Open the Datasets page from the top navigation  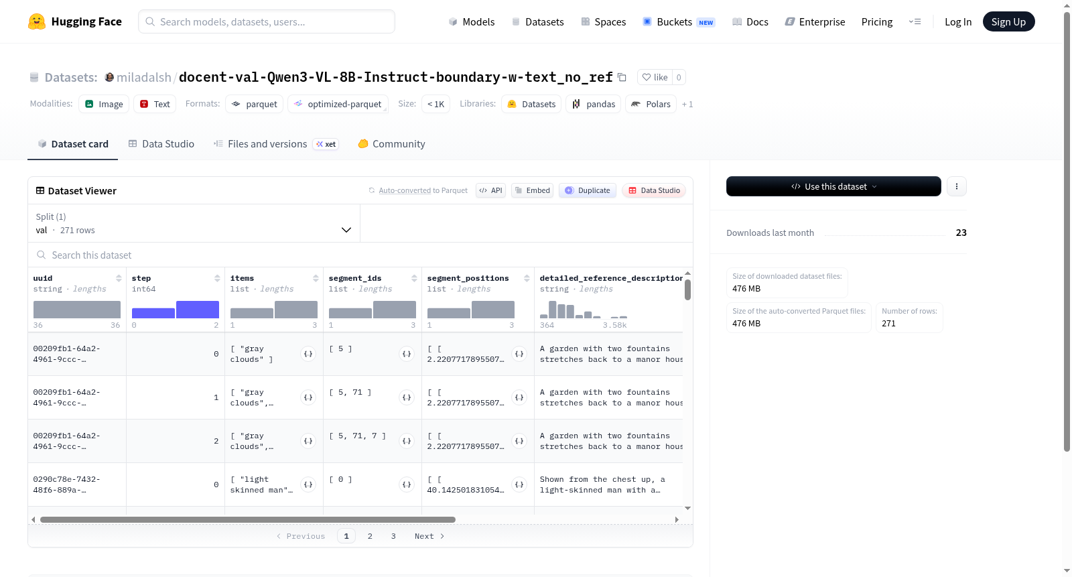pyautogui.click(x=537, y=21)
